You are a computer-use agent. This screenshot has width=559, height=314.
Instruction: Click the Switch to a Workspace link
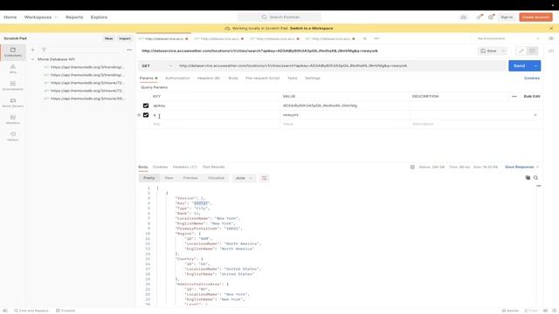click(311, 28)
